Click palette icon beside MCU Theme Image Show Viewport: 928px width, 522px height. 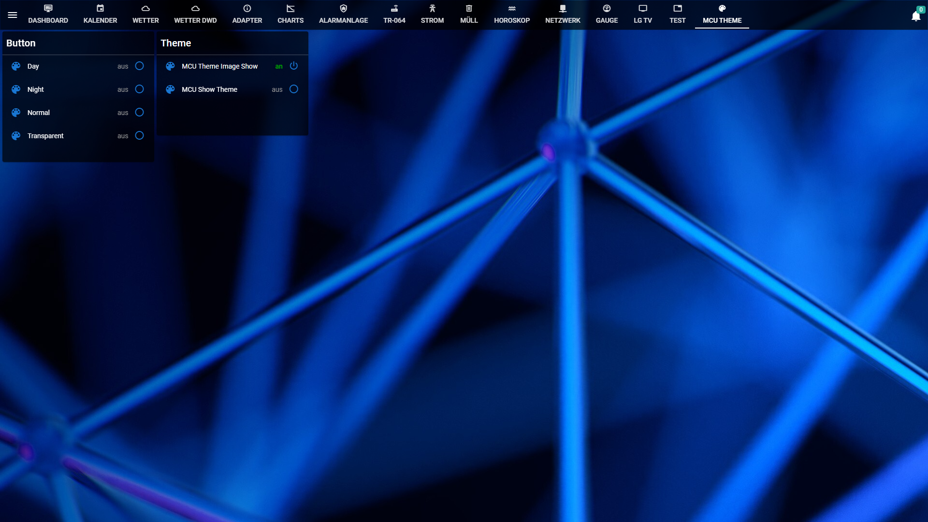[170, 66]
